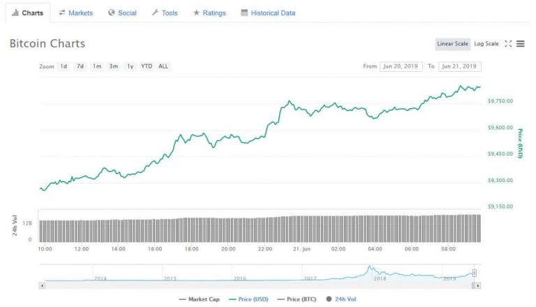The width and height of the screenshot is (536, 307).
Task: Open the Social tab
Action: [122, 13]
